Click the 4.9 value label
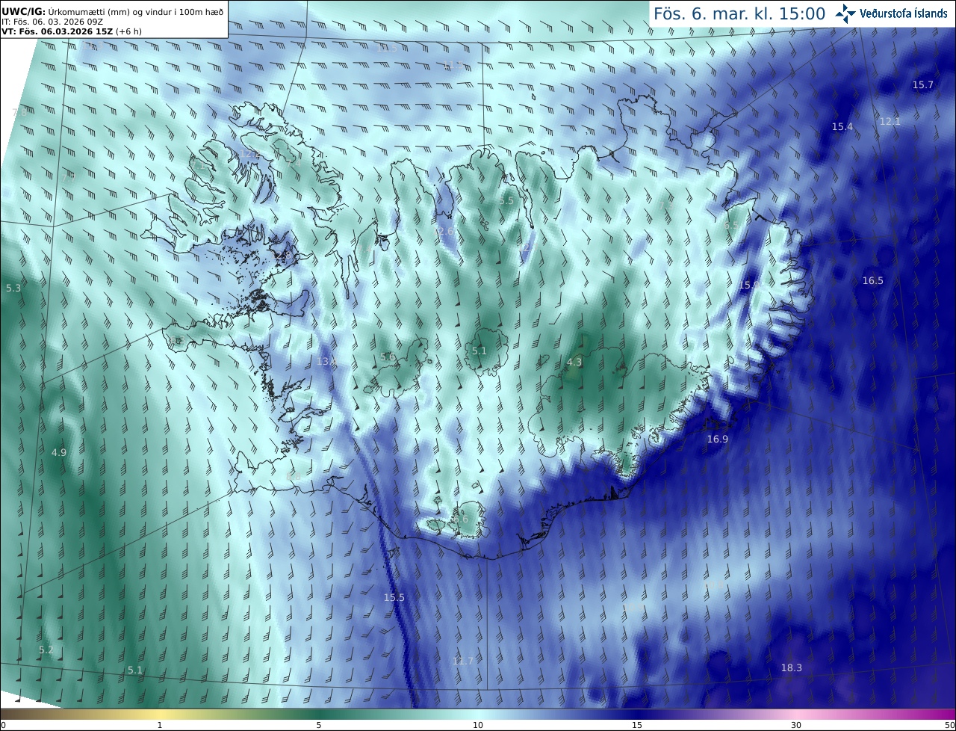Viewport: 956px width, 731px height. 59,453
